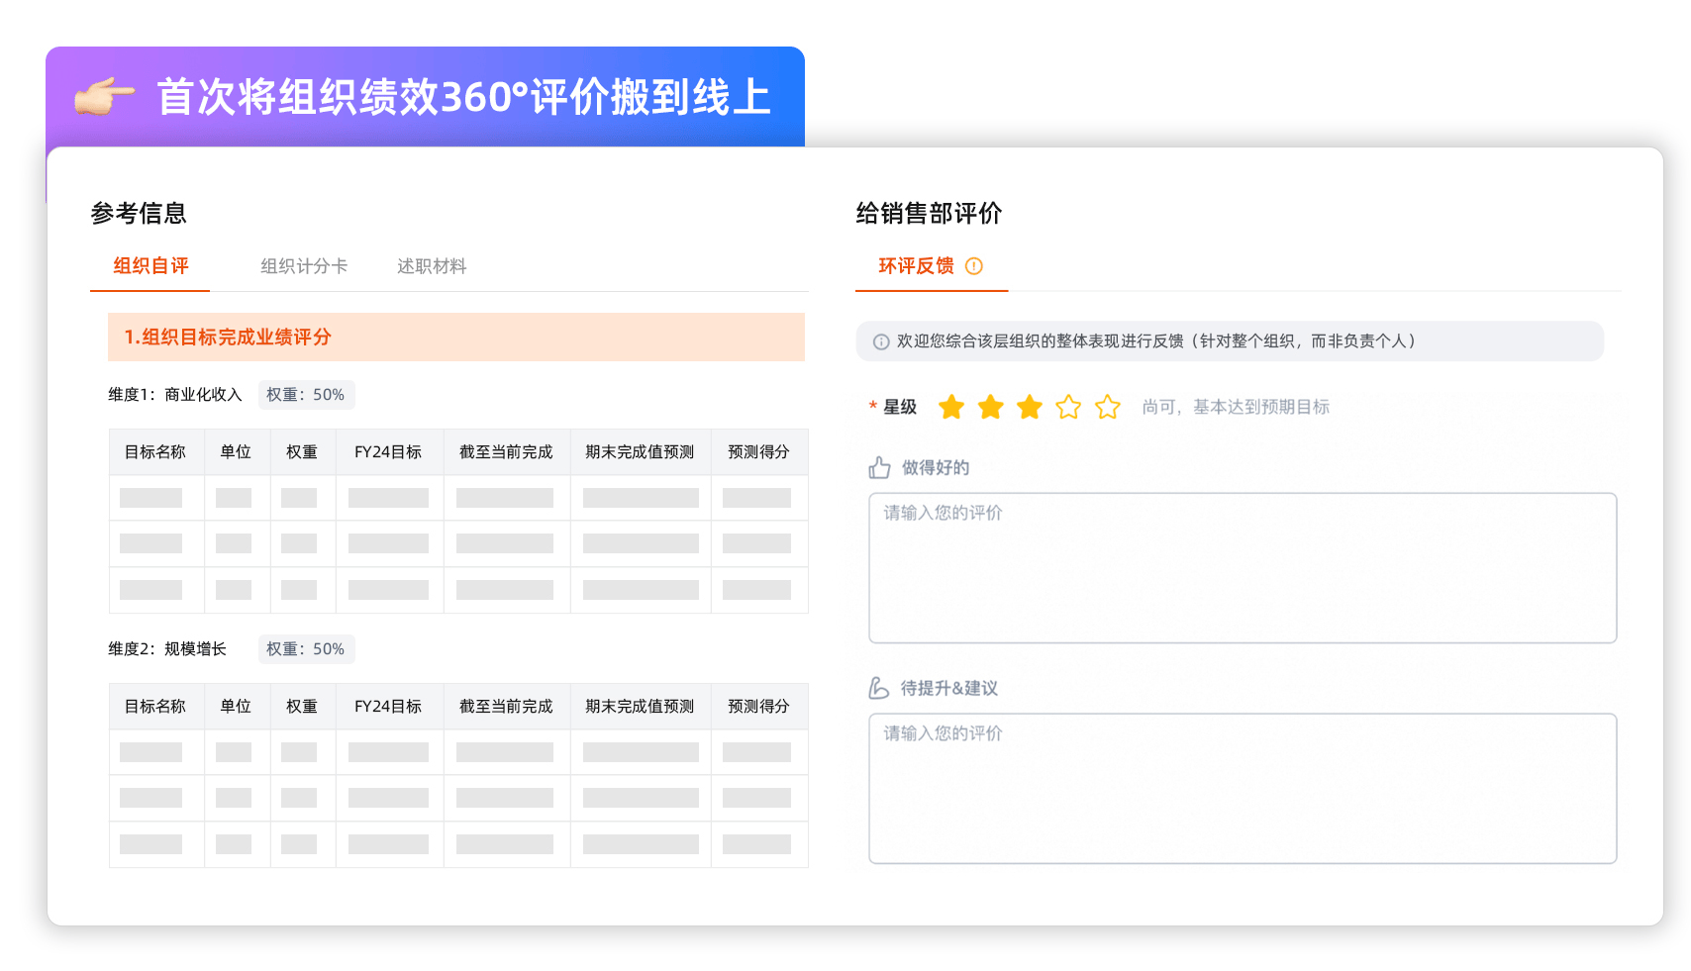Click the 权重: 50% tag for 规模增长

[x=306, y=649]
